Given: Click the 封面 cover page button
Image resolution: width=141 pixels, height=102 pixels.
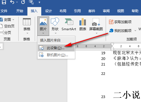Looking at the screenshot, I should click(x=6, y=19).
